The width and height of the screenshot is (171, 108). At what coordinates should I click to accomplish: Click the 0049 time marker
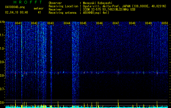click(148, 23)
